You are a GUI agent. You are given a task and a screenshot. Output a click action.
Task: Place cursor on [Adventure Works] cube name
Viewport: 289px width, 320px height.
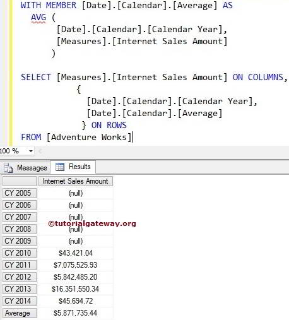tap(89, 138)
